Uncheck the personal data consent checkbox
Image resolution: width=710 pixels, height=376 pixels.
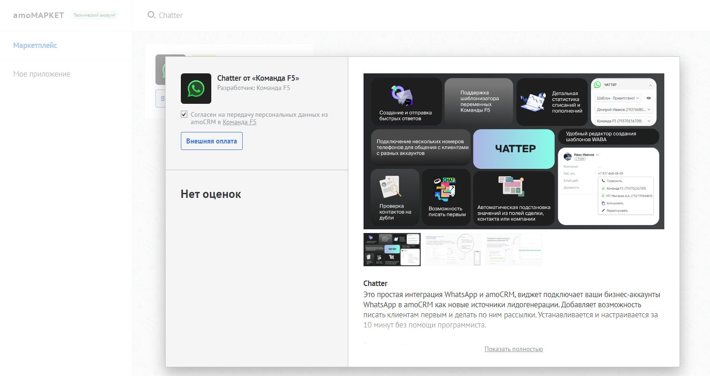click(184, 114)
